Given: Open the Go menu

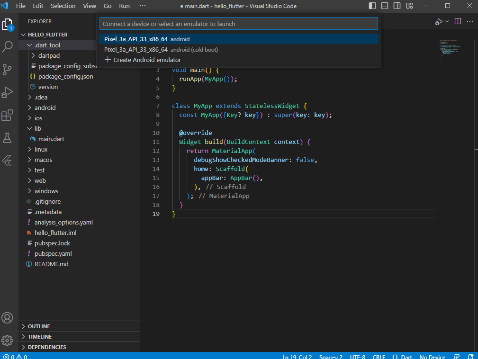Looking at the screenshot, I should point(108,6).
